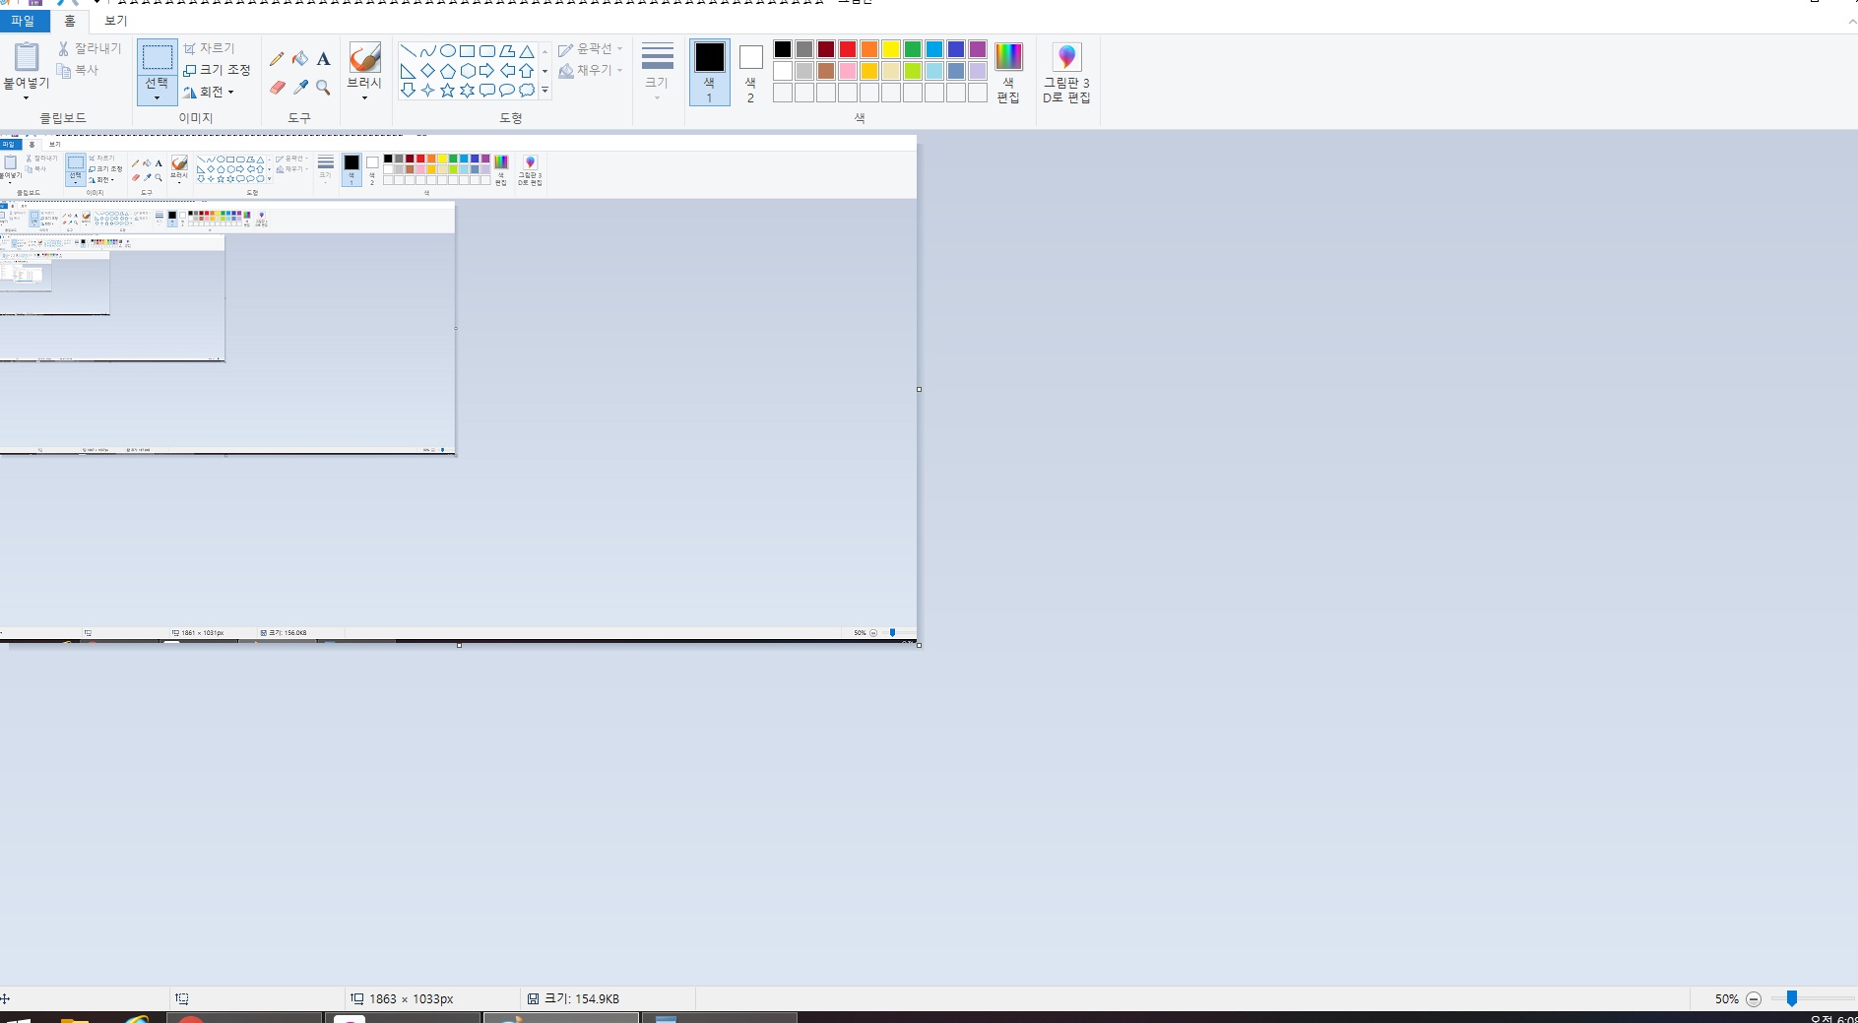The height and width of the screenshot is (1023, 1858).
Task: Open the Fill (채우기) dropdown
Action: pos(591,71)
